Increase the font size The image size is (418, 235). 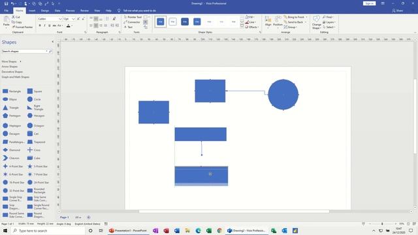tap(78, 19)
